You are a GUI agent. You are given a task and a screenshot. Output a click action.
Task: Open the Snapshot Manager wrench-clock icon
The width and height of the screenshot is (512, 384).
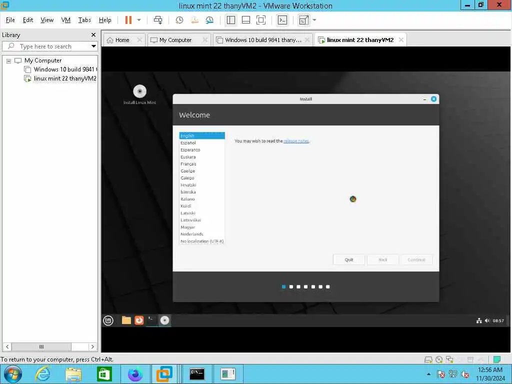click(209, 20)
